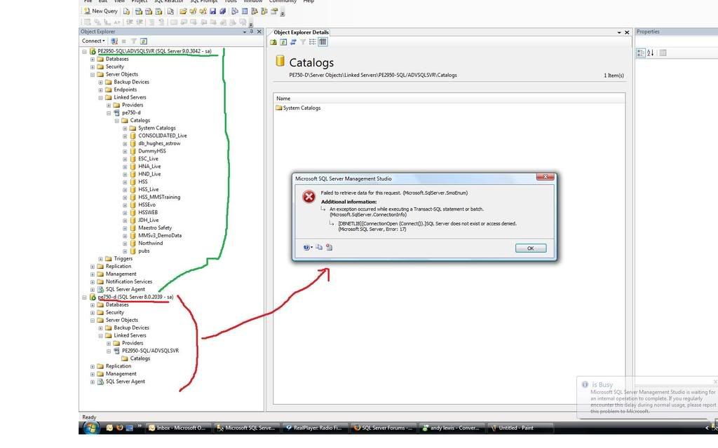Click the Up one level icon in Details
Image resolution: width=718 pixels, height=448 pixels.
[x=275, y=42]
